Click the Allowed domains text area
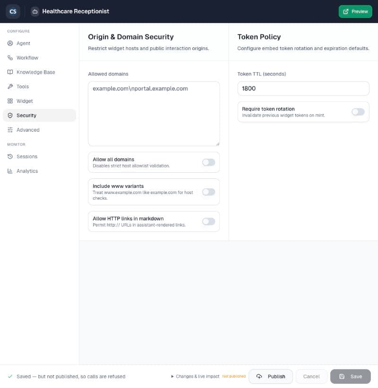Image resolution: width=378 pixels, height=388 pixels. coord(154,114)
